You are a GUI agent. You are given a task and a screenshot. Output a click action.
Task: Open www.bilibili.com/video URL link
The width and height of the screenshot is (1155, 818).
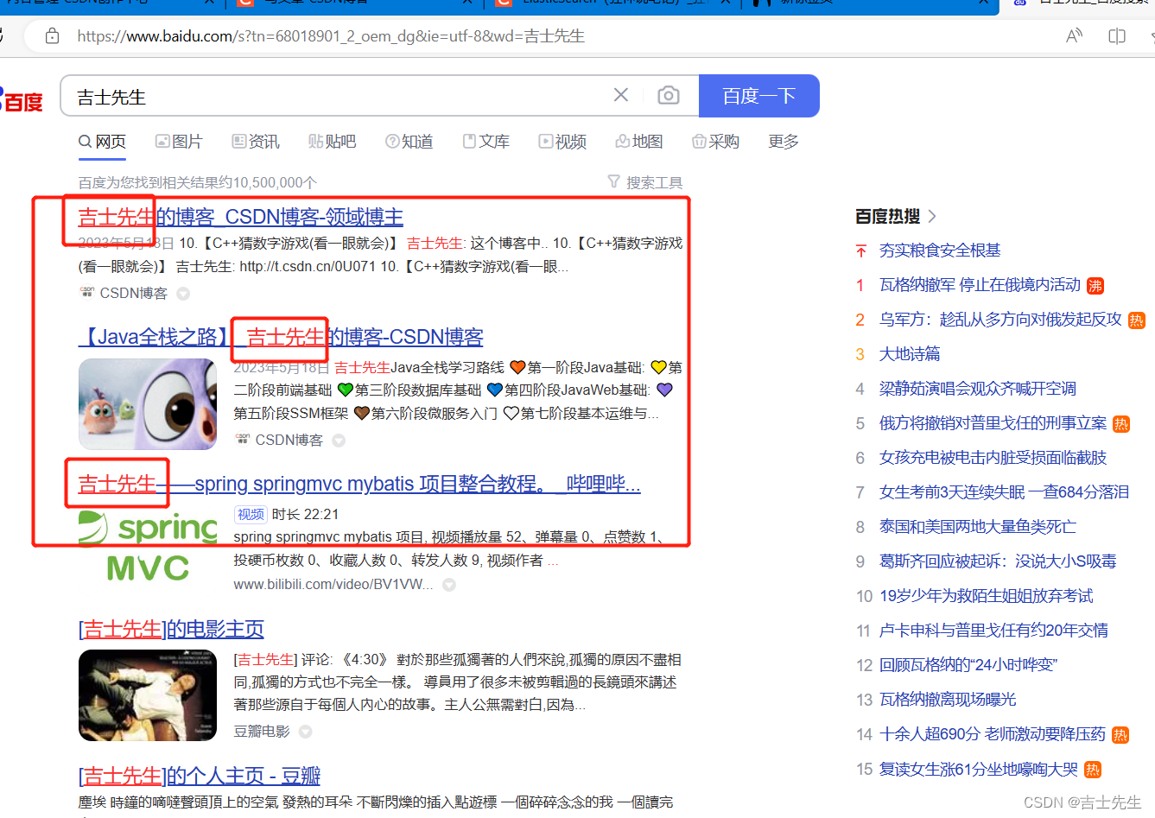(333, 585)
